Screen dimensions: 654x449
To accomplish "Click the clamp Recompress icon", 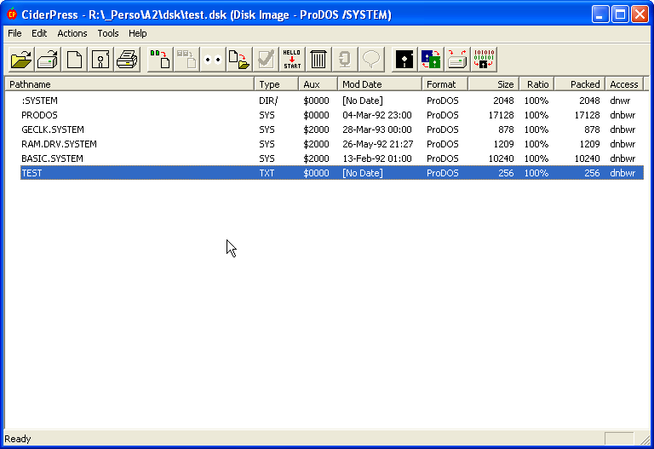I will (345, 60).
